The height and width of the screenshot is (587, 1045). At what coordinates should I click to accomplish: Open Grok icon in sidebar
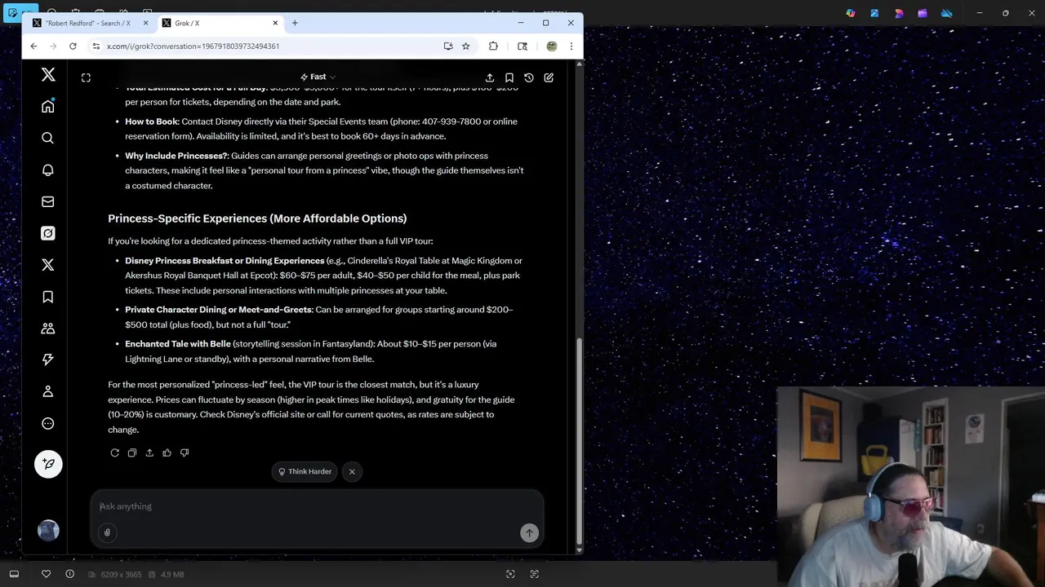[48, 233]
